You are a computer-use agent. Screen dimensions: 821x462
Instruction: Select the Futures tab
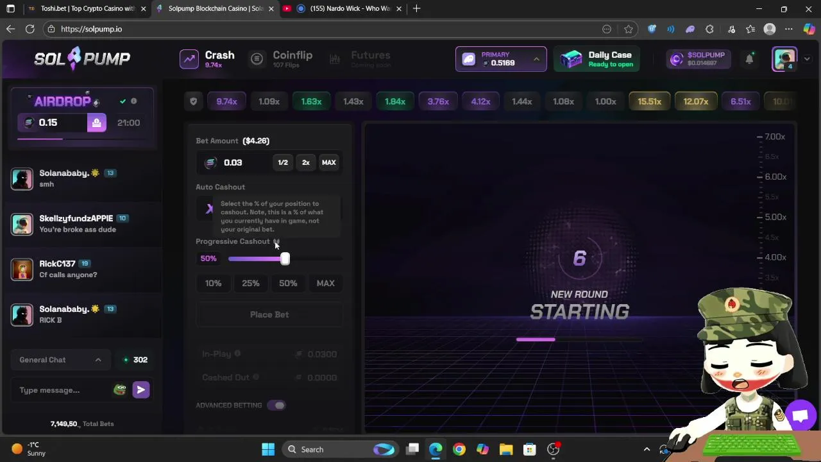[x=359, y=59]
